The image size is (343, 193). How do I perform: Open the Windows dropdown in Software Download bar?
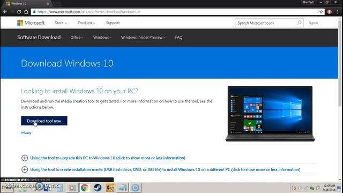tap(102, 38)
